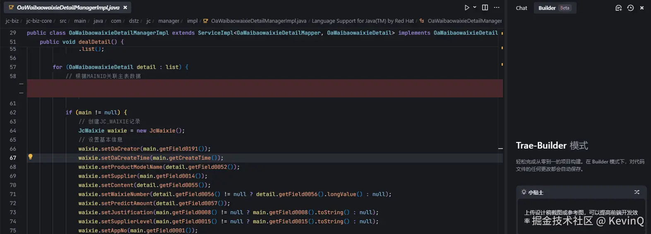Open chat history clock icon

click(x=630, y=8)
